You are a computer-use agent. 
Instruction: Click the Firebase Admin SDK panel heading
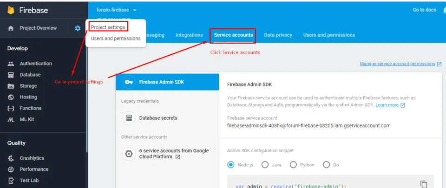point(249,84)
